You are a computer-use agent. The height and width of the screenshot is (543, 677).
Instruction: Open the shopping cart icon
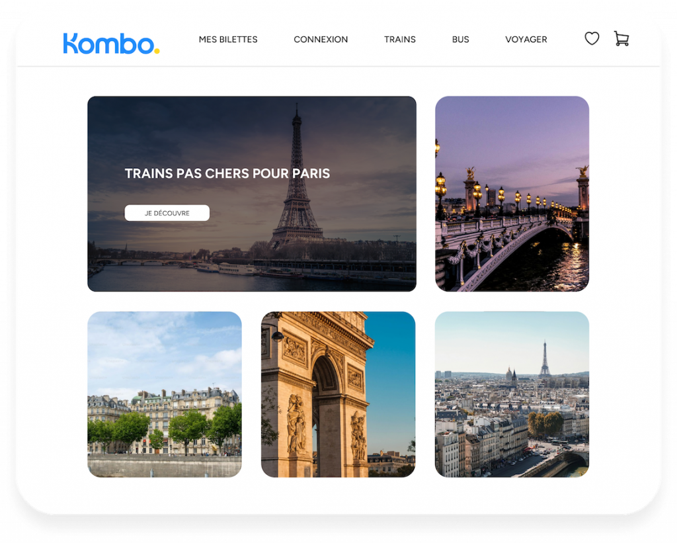pos(621,38)
